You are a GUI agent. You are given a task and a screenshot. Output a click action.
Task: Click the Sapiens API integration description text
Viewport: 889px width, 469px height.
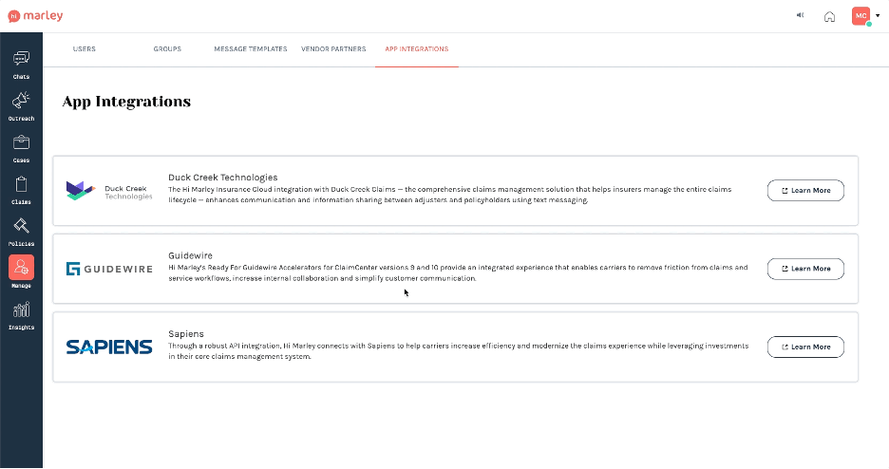click(x=458, y=350)
